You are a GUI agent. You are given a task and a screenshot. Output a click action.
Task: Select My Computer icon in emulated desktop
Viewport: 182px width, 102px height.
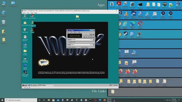click(25, 16)
